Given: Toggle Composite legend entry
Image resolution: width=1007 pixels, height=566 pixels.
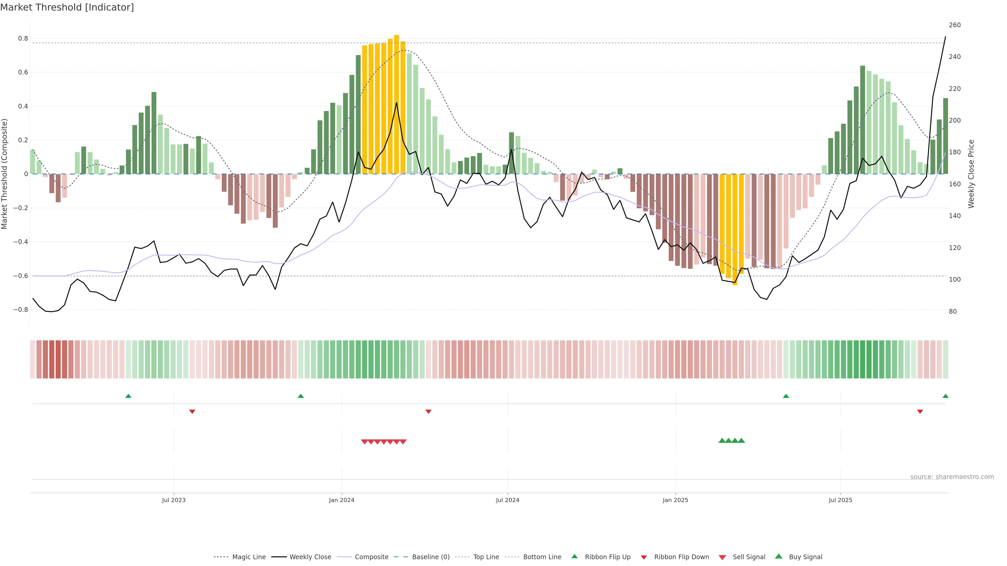Looking at the screenshot, I should pos(371,557).
